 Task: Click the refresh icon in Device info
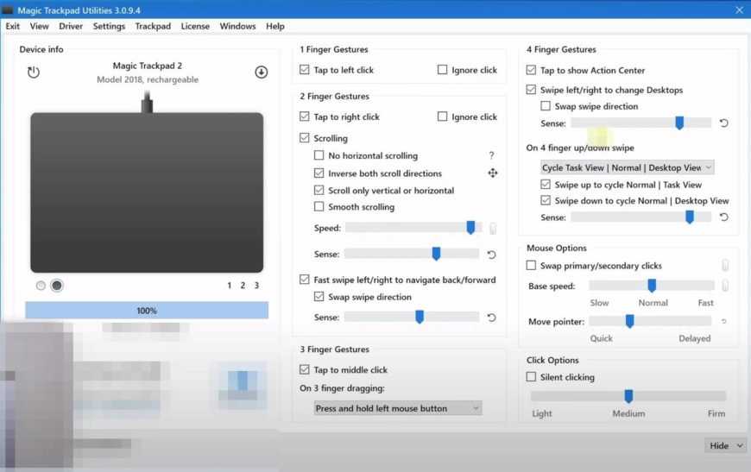click(34, 72)
